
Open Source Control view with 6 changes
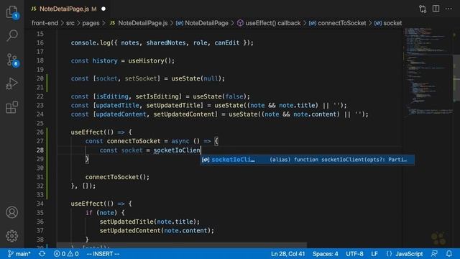click(x=12, y=60)
